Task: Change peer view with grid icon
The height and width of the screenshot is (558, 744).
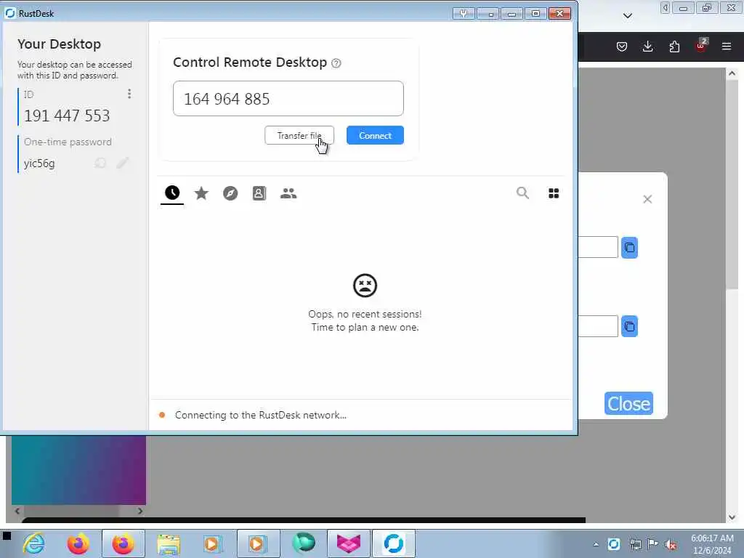Action: tap(553, 193)
